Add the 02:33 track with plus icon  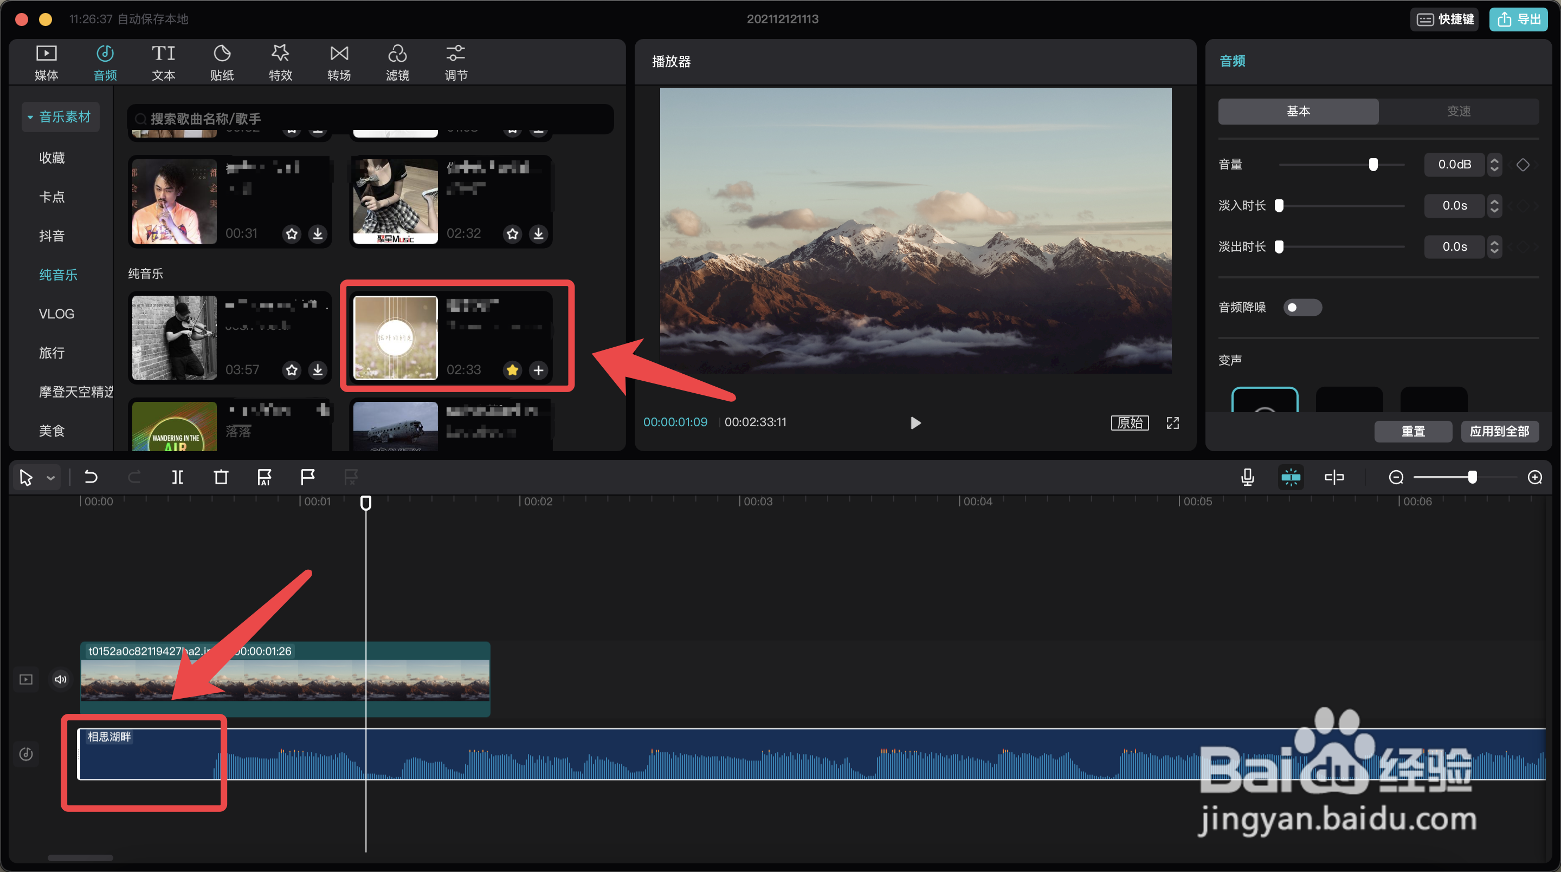point(538,369)
